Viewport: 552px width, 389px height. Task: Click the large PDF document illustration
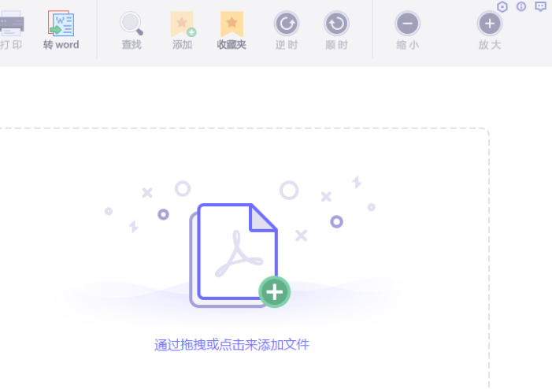coord(234,255)
